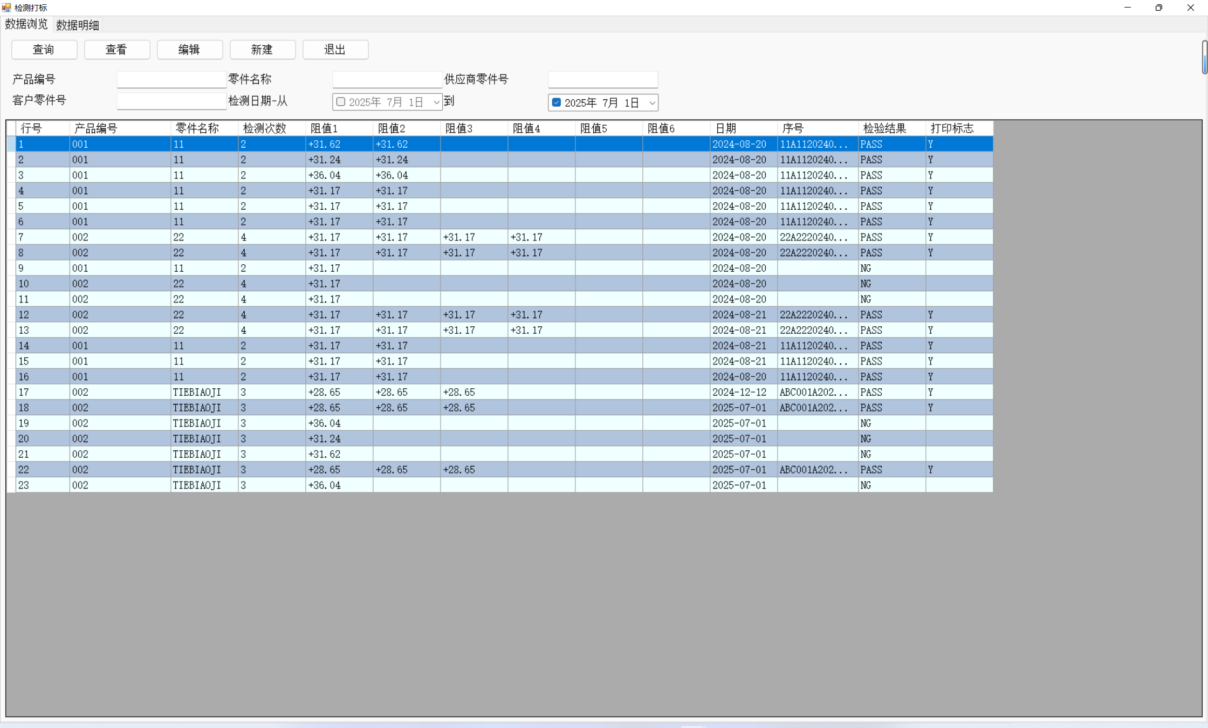Image resolution: width=1208 pixels, height=728 pixels.
Task: Sort by 日期 column header
Action: click(744, 128)
